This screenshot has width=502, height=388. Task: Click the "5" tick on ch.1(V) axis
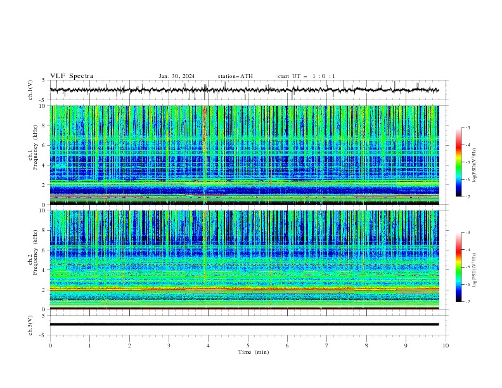point(44,81)
